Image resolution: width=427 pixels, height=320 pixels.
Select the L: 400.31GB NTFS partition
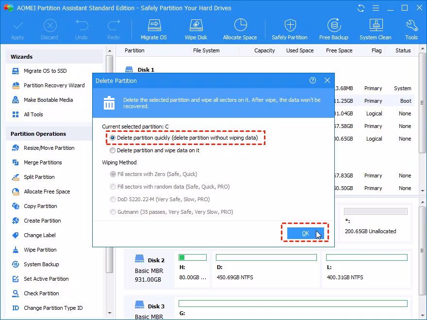pos(366,269)
